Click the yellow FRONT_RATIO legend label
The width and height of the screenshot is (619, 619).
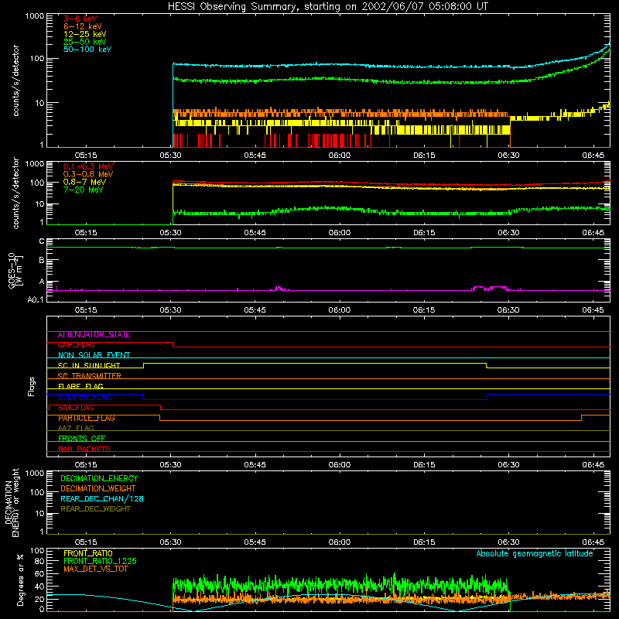88,553
